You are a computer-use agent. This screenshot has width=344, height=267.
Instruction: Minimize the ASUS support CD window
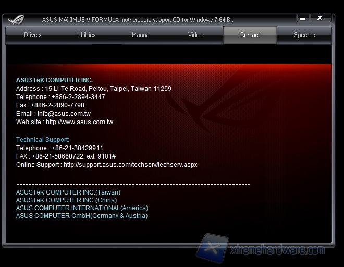tap(303, 18)
